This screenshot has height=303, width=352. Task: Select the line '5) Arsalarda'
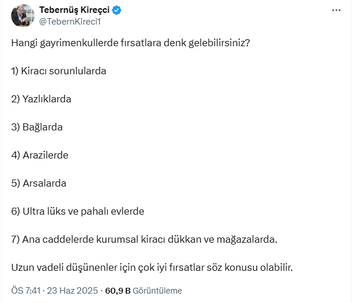click(x=39, y=183)
